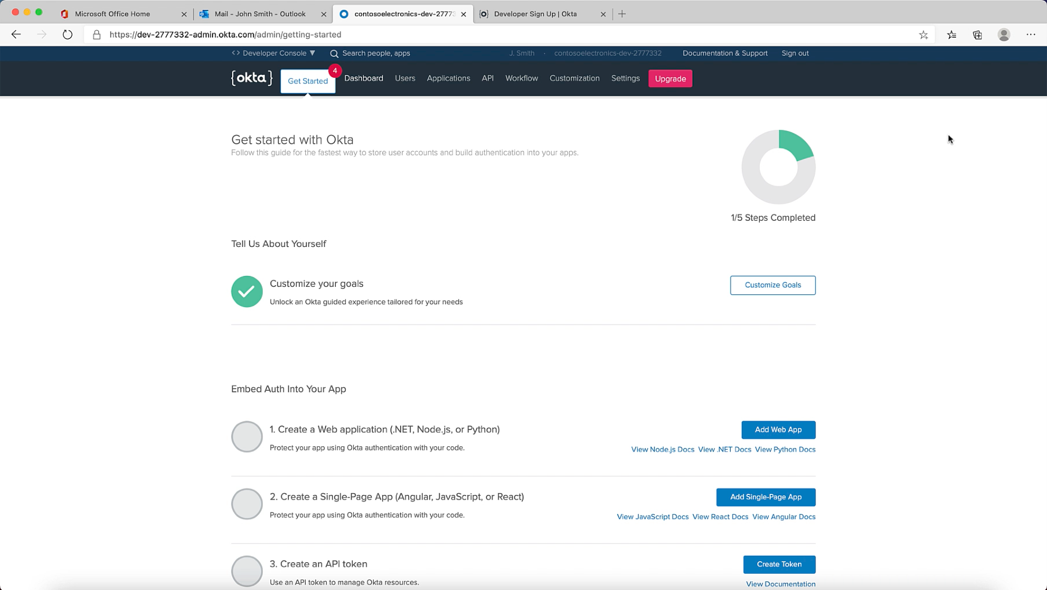1047x590 pixels.
Task: Click the step circle for Create an API token
Action: click(247, 571)
